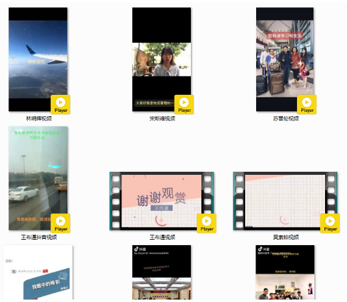
Task: Click the file name 王布通视频
Action: coord(162,237)
